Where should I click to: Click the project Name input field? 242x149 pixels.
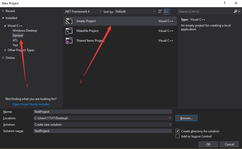pos(102,112)
